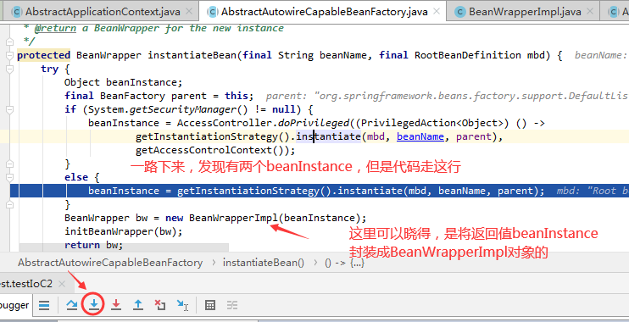This screenshot has height=322, width=629.
Task: Click the doPrivileged method call
Action: pyautogui.click(x=314, y=123)
